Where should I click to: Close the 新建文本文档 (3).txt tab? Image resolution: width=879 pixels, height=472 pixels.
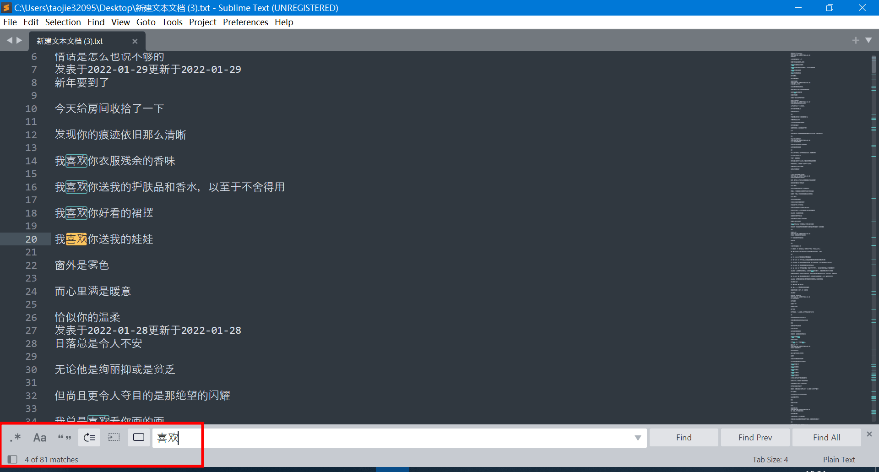[x=135, y=41]
